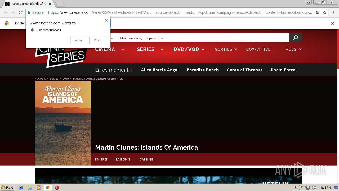Open the PLUS navigation item

pos(291,49)
